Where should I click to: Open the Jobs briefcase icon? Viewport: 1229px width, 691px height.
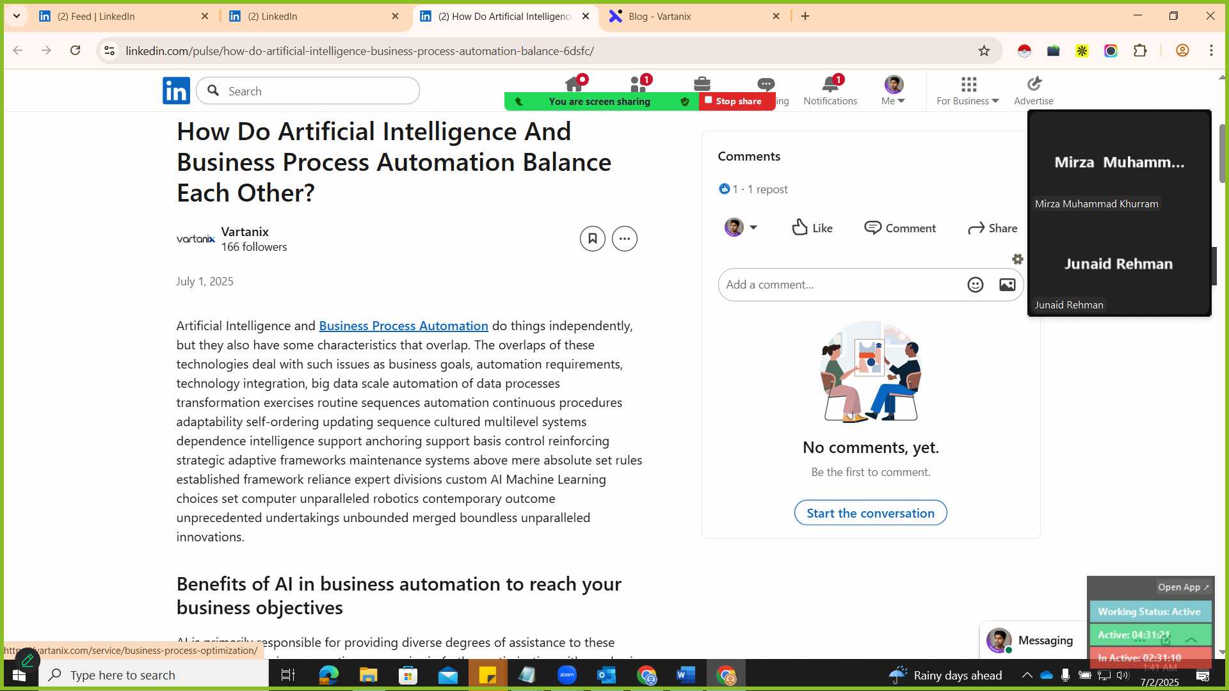[x=702, y=84]
